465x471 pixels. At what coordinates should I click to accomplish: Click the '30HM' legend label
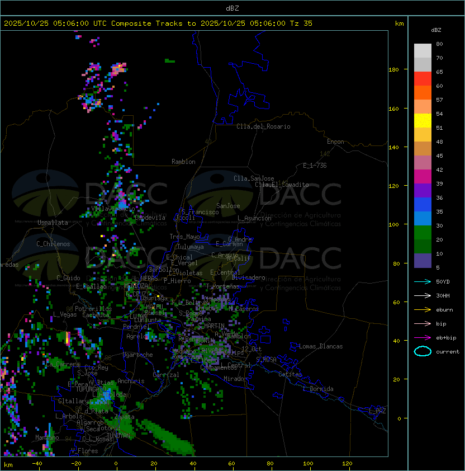point(443,295)
